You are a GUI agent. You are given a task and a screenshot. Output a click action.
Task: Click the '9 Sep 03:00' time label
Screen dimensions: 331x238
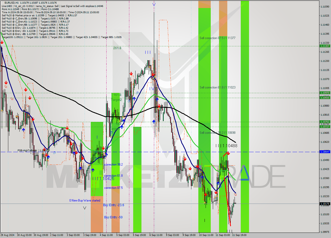(x=172, y=235)
